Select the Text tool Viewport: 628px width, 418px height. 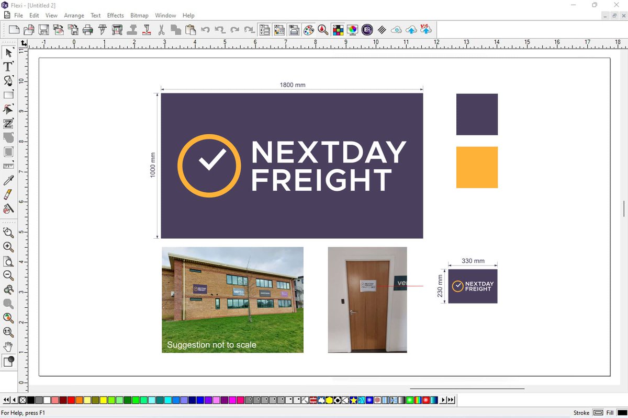click(8, 66)
